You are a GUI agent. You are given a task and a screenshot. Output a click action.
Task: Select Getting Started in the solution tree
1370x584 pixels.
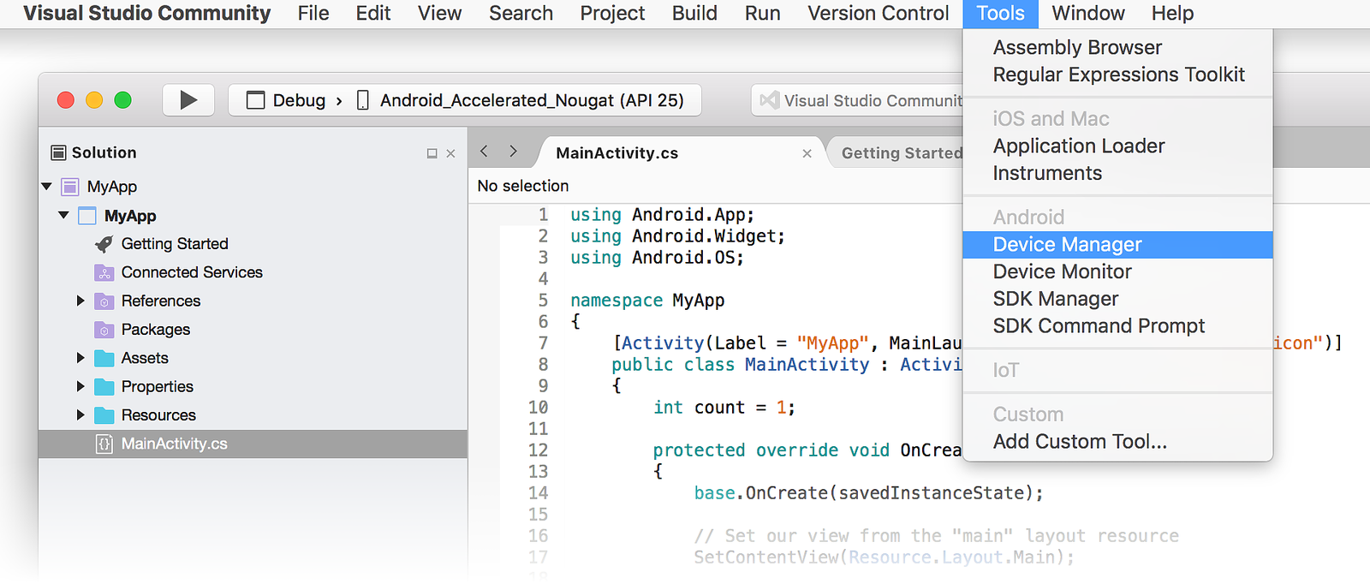175,244
